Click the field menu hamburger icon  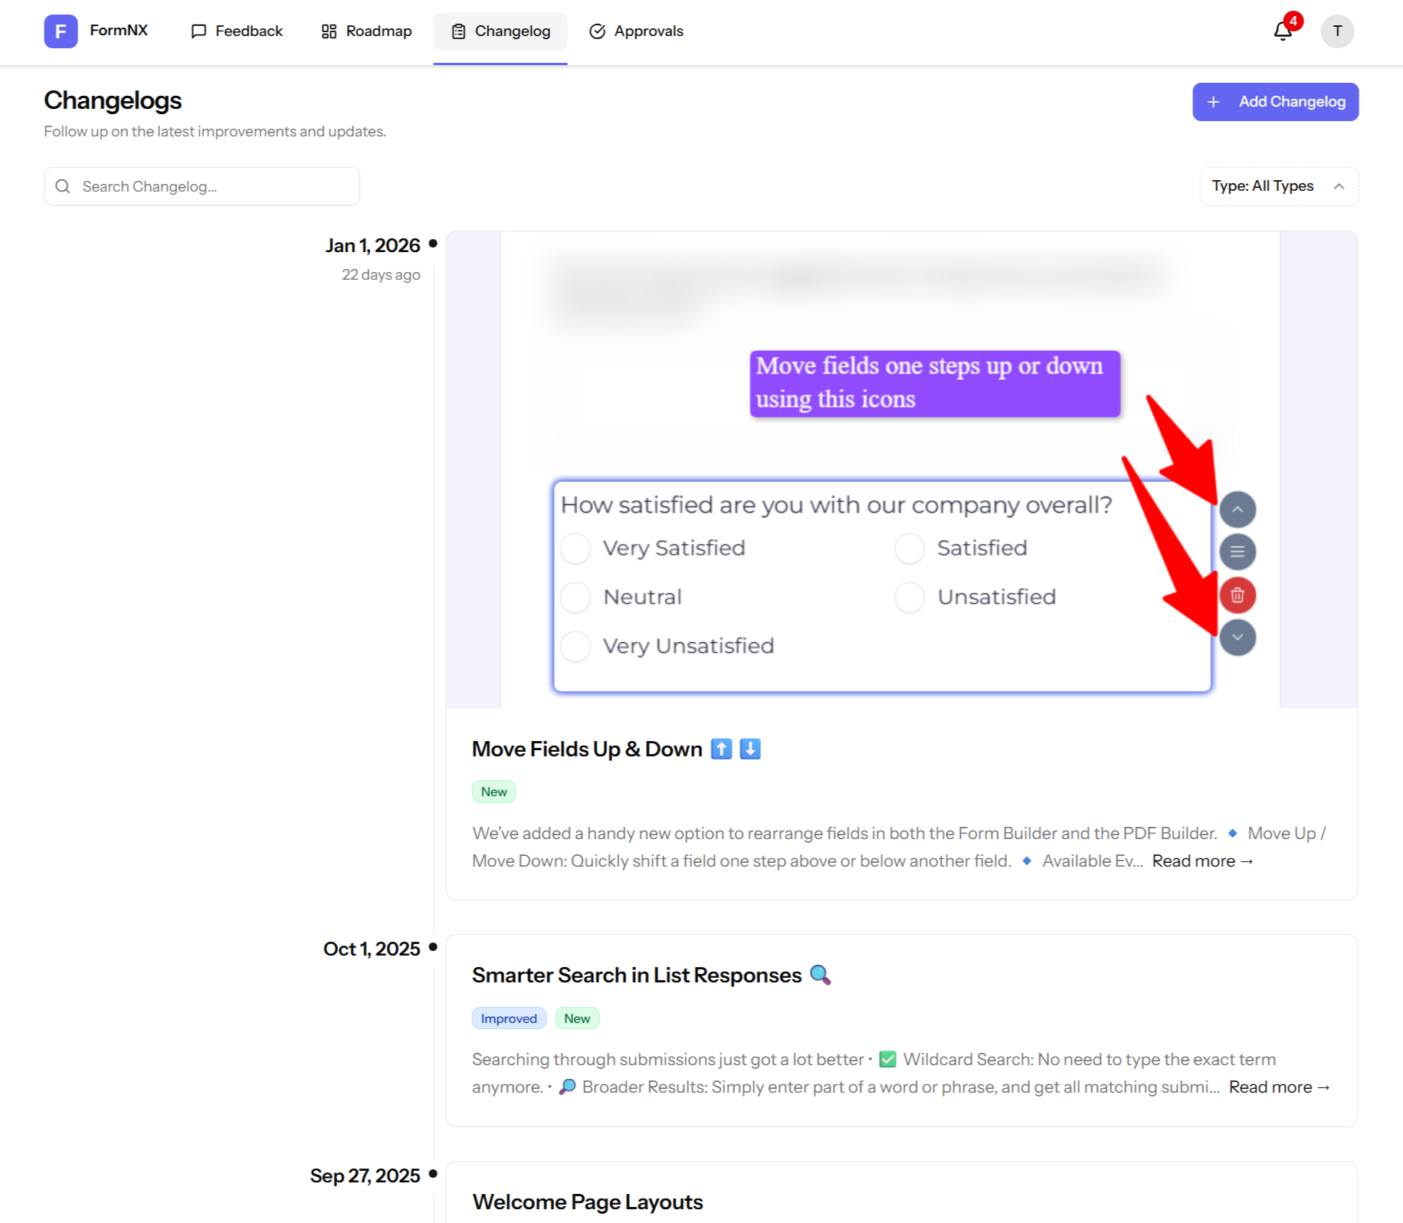click(x=1237, y=552)
